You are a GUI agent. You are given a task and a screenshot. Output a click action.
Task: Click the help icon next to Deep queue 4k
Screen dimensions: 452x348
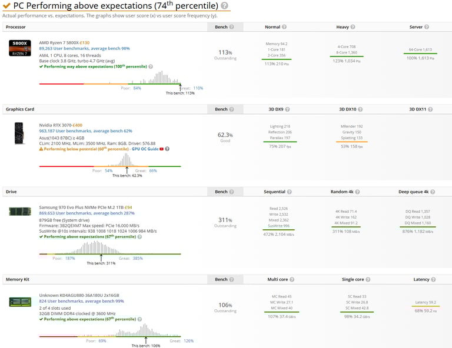coord(433,192)
